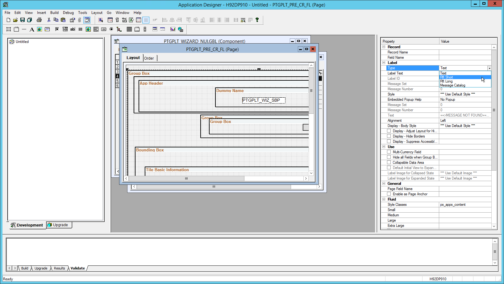This screenshot has width=504, height=284.
Task: Cut the selection with the scissors icon
Action: (x=49, y=20)
